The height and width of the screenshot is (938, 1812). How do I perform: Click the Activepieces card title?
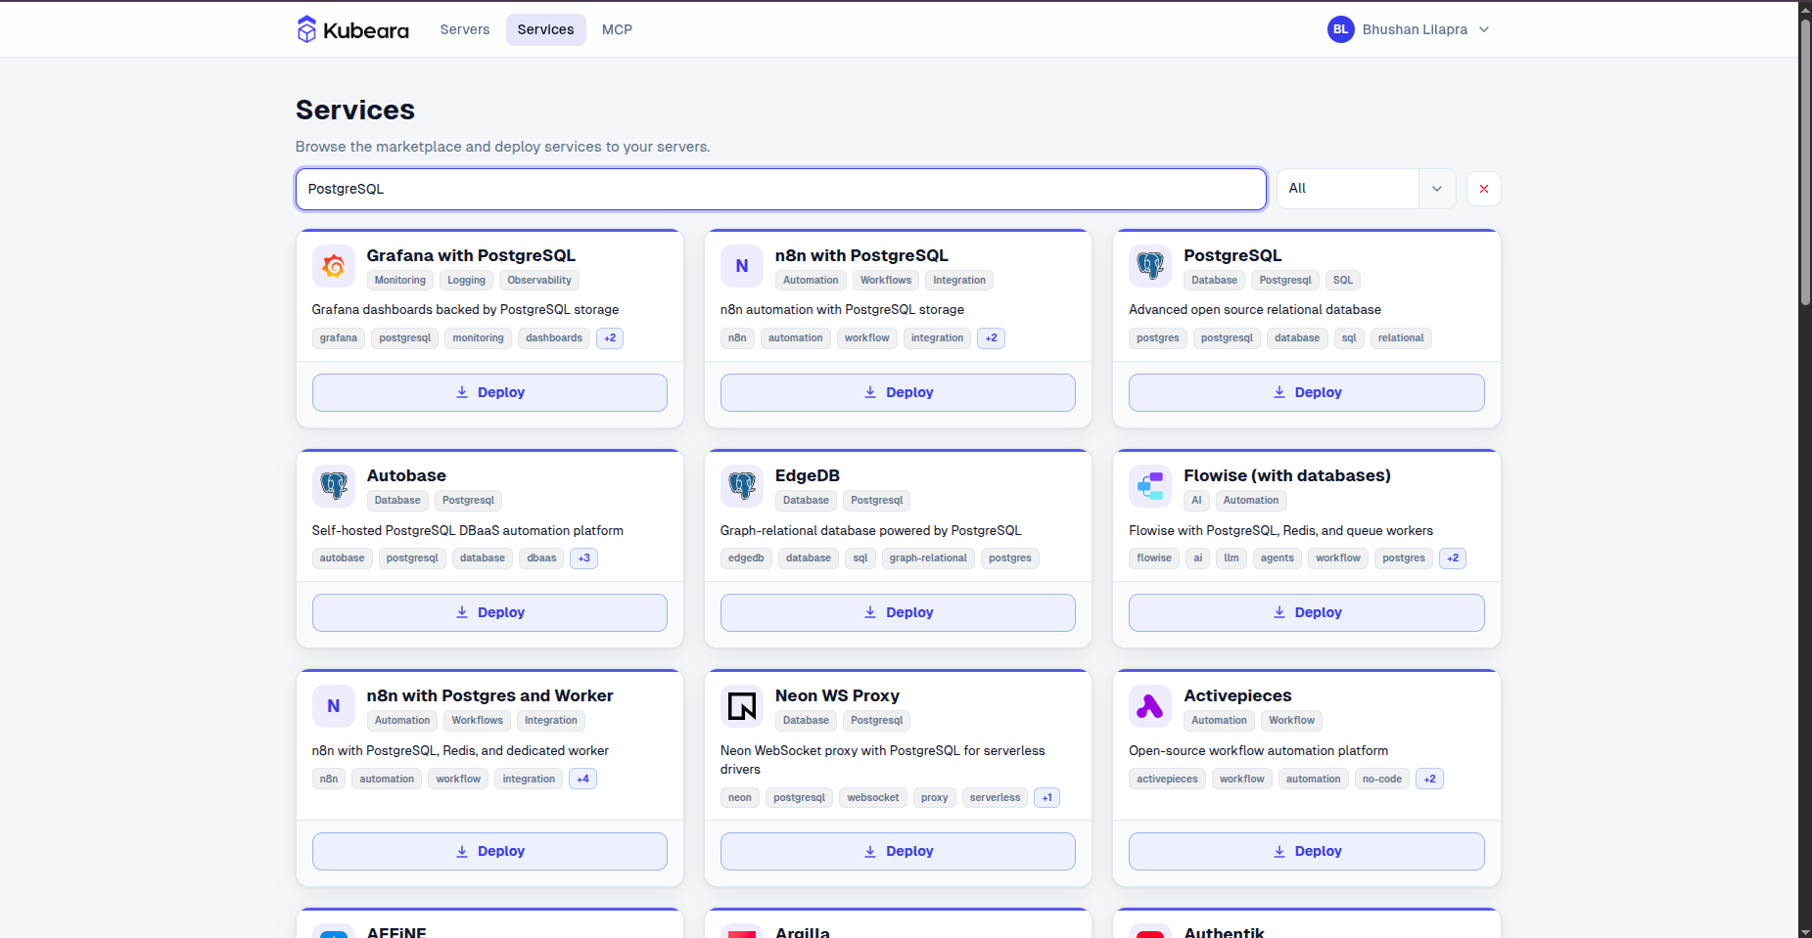tap(1237, 695)
